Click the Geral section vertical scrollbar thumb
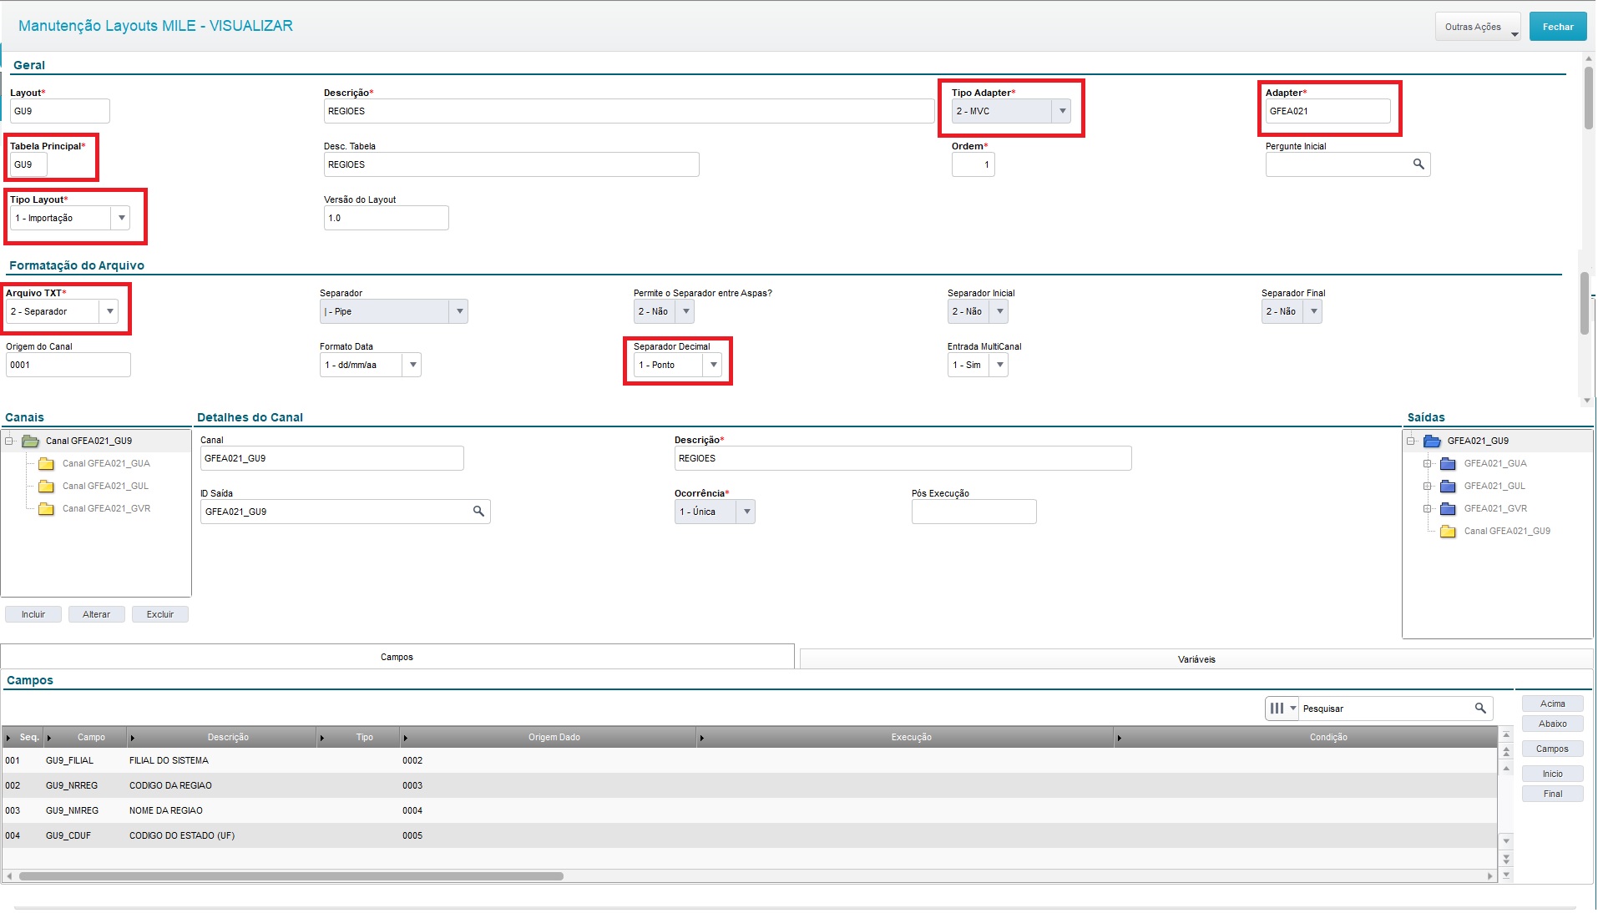The height and width of the screenshot is (913, 1598). [x=1588, y=98]
